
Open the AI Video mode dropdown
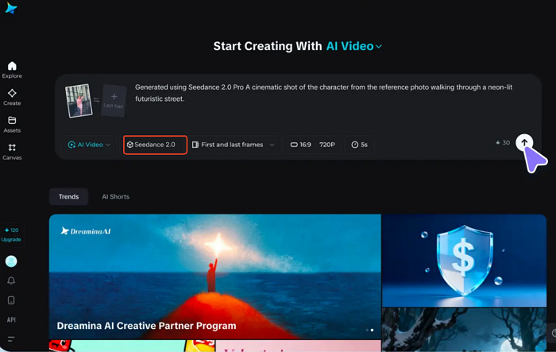pyautogui.click(x=89, y=145)
